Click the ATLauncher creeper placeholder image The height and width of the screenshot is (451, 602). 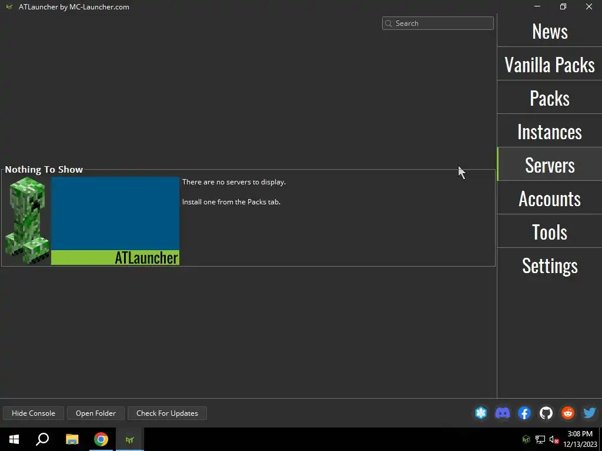(92, 221)
